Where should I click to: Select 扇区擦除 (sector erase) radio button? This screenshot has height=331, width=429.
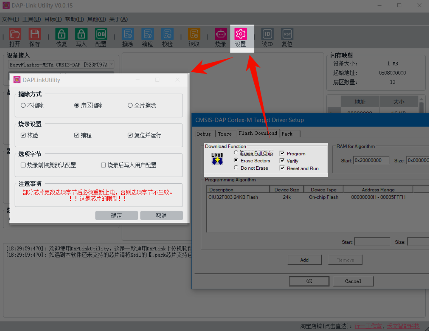coord(77,105)
